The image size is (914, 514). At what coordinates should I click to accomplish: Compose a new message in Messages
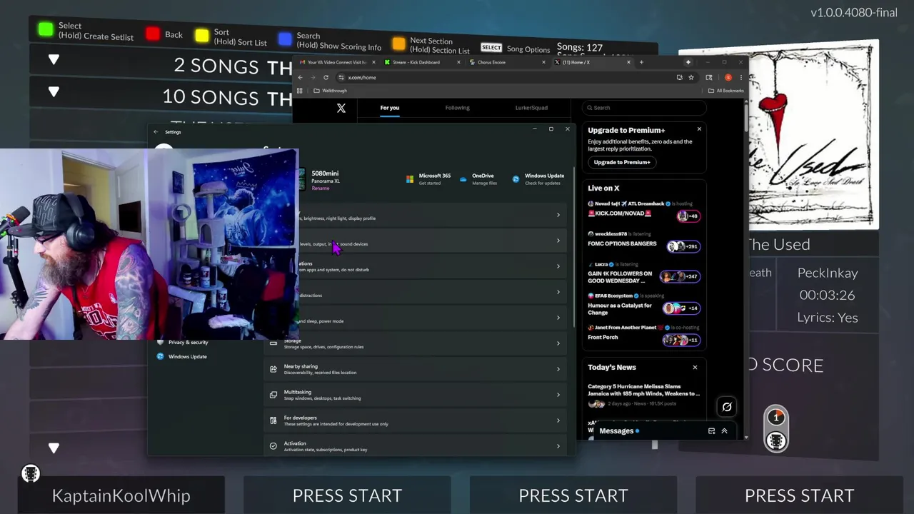(x=711, y=431)
